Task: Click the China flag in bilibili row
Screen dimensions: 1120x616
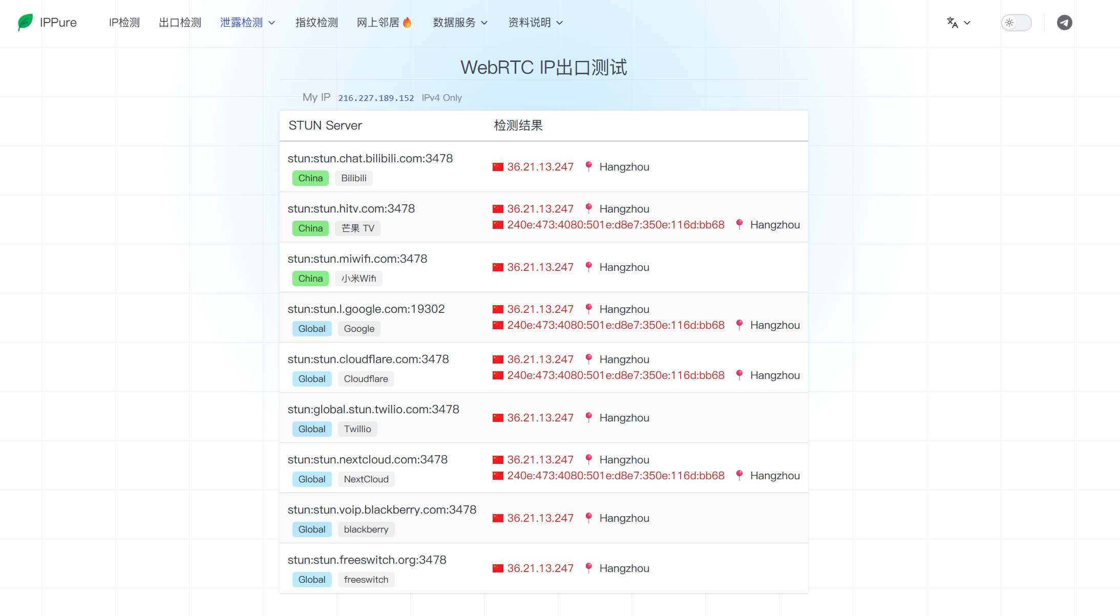Action: 498,167
